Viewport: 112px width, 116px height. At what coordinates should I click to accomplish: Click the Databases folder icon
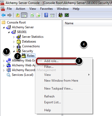click(19, 41)
